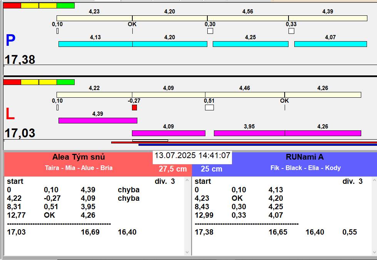377x260 pixels.
Task: Select the green start light in lane L
Action: click(x=66, y=82)
